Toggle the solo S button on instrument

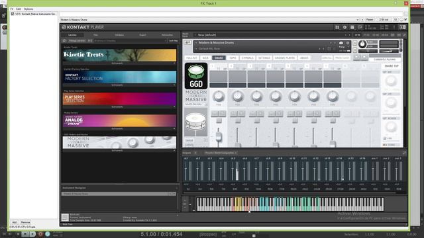pos(355,44)
